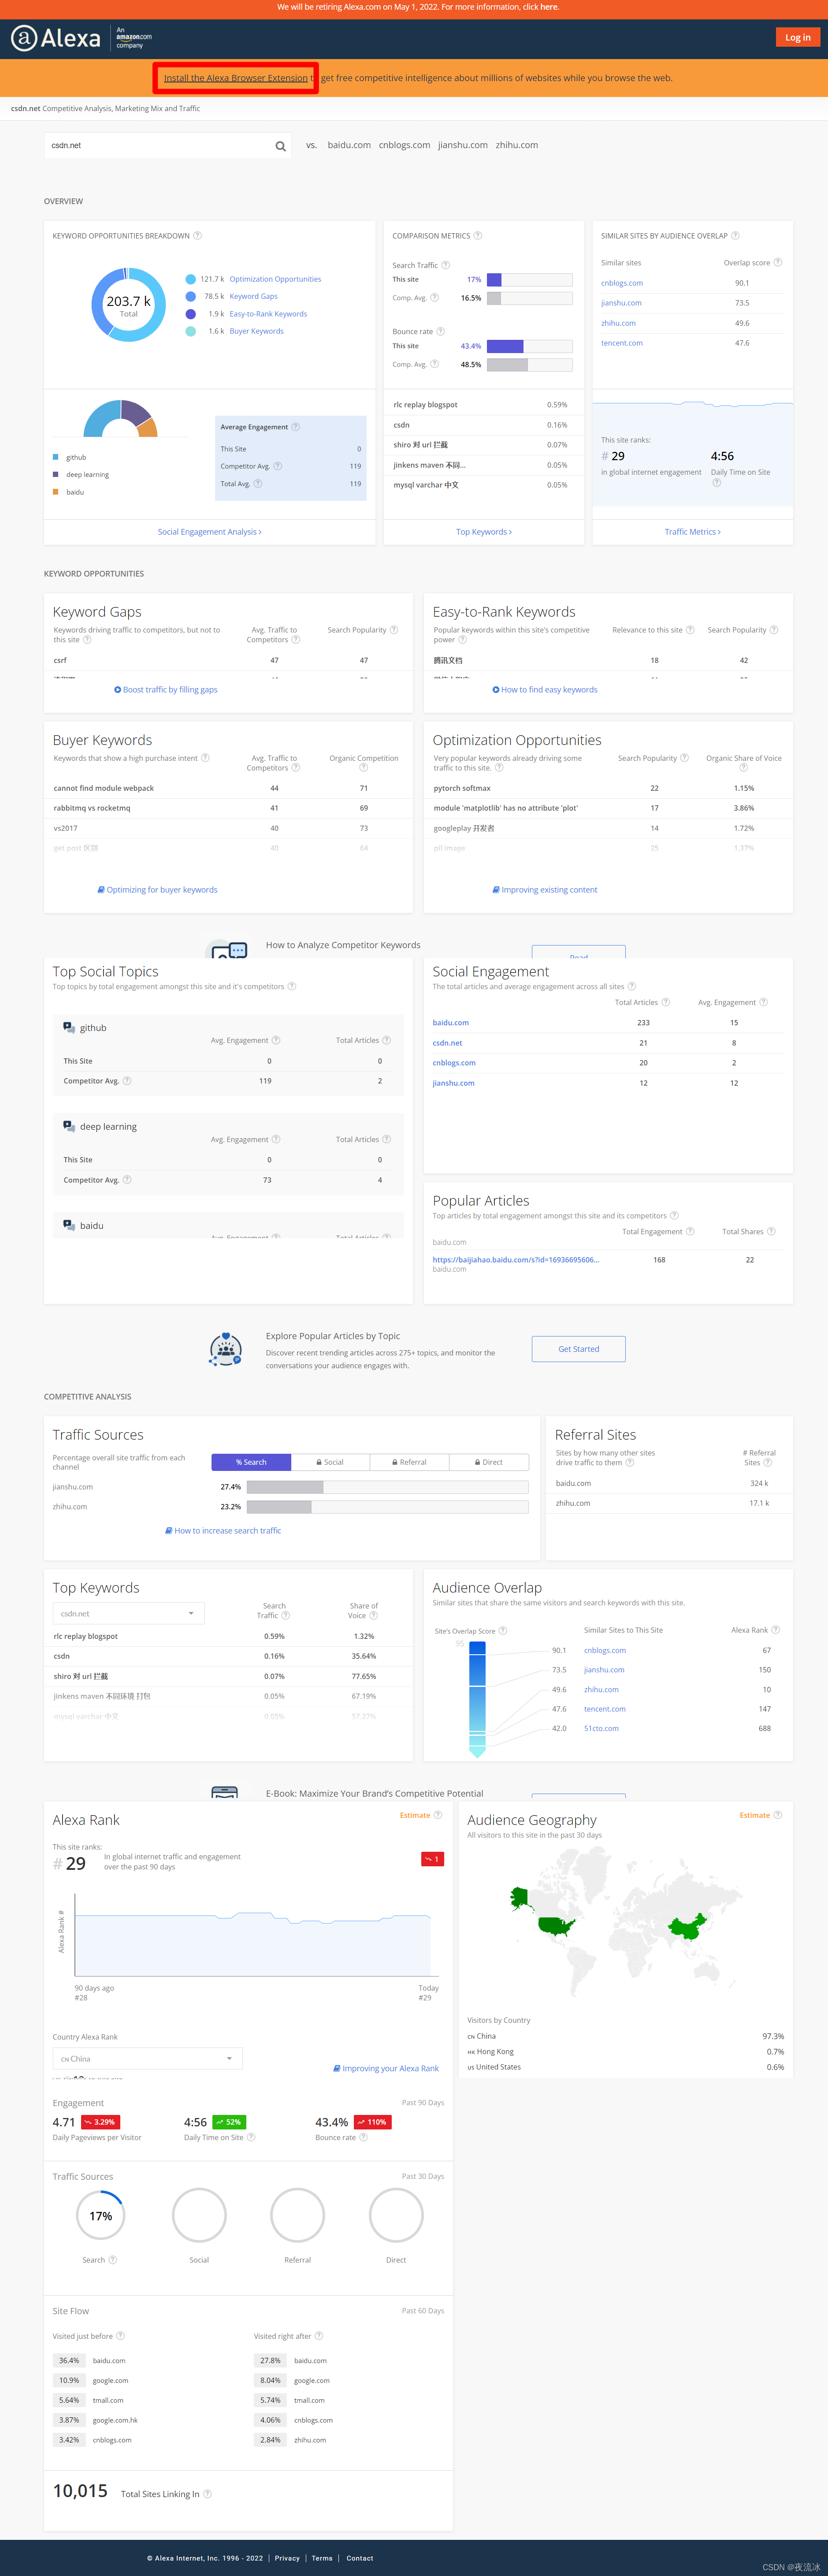Viewport: 828px width, 2576px height.
Task: Click the Contact link in the footer
Action: [360, 2559]
